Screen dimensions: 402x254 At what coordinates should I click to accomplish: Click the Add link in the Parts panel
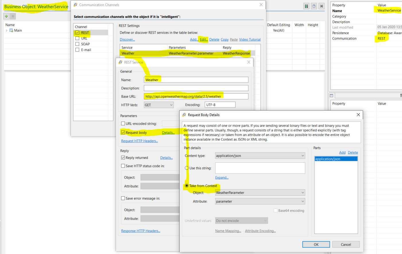pos(342,153)
